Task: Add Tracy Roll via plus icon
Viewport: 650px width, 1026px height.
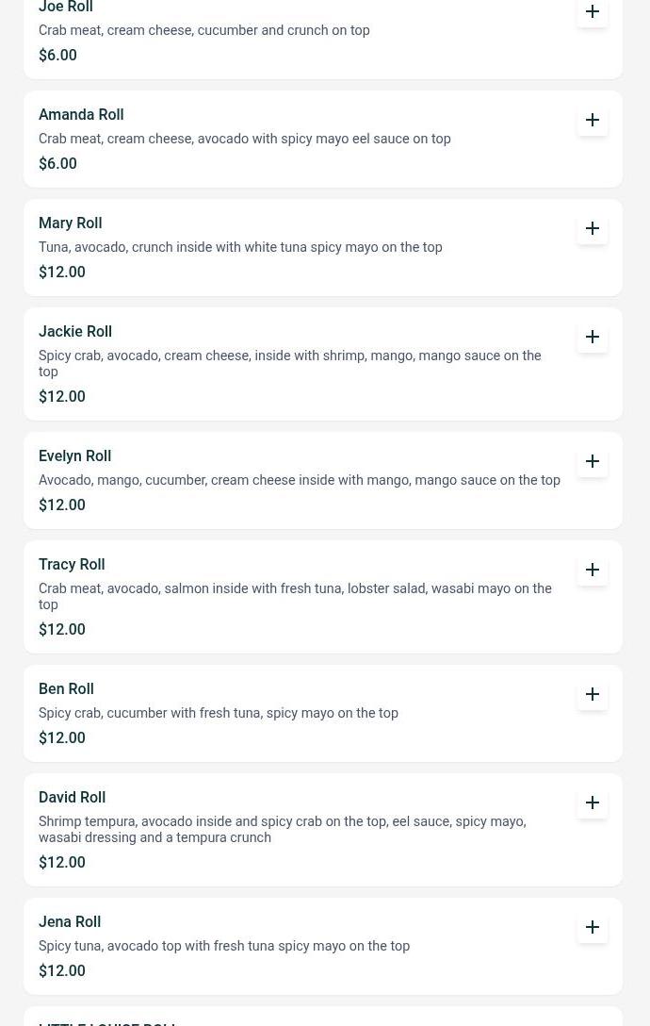Action: pyautogui.click(x=593, y=570)
